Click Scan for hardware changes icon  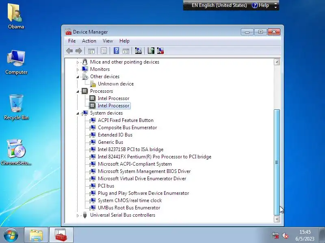(x=139, y=51)
